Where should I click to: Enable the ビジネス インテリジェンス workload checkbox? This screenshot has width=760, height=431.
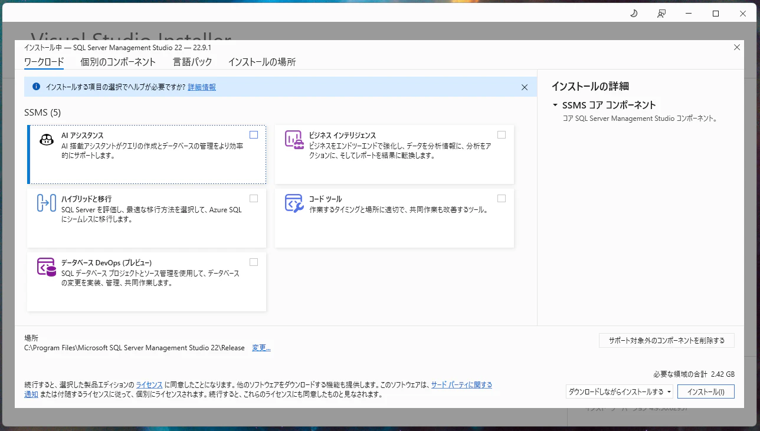click(x=502, y=135)
